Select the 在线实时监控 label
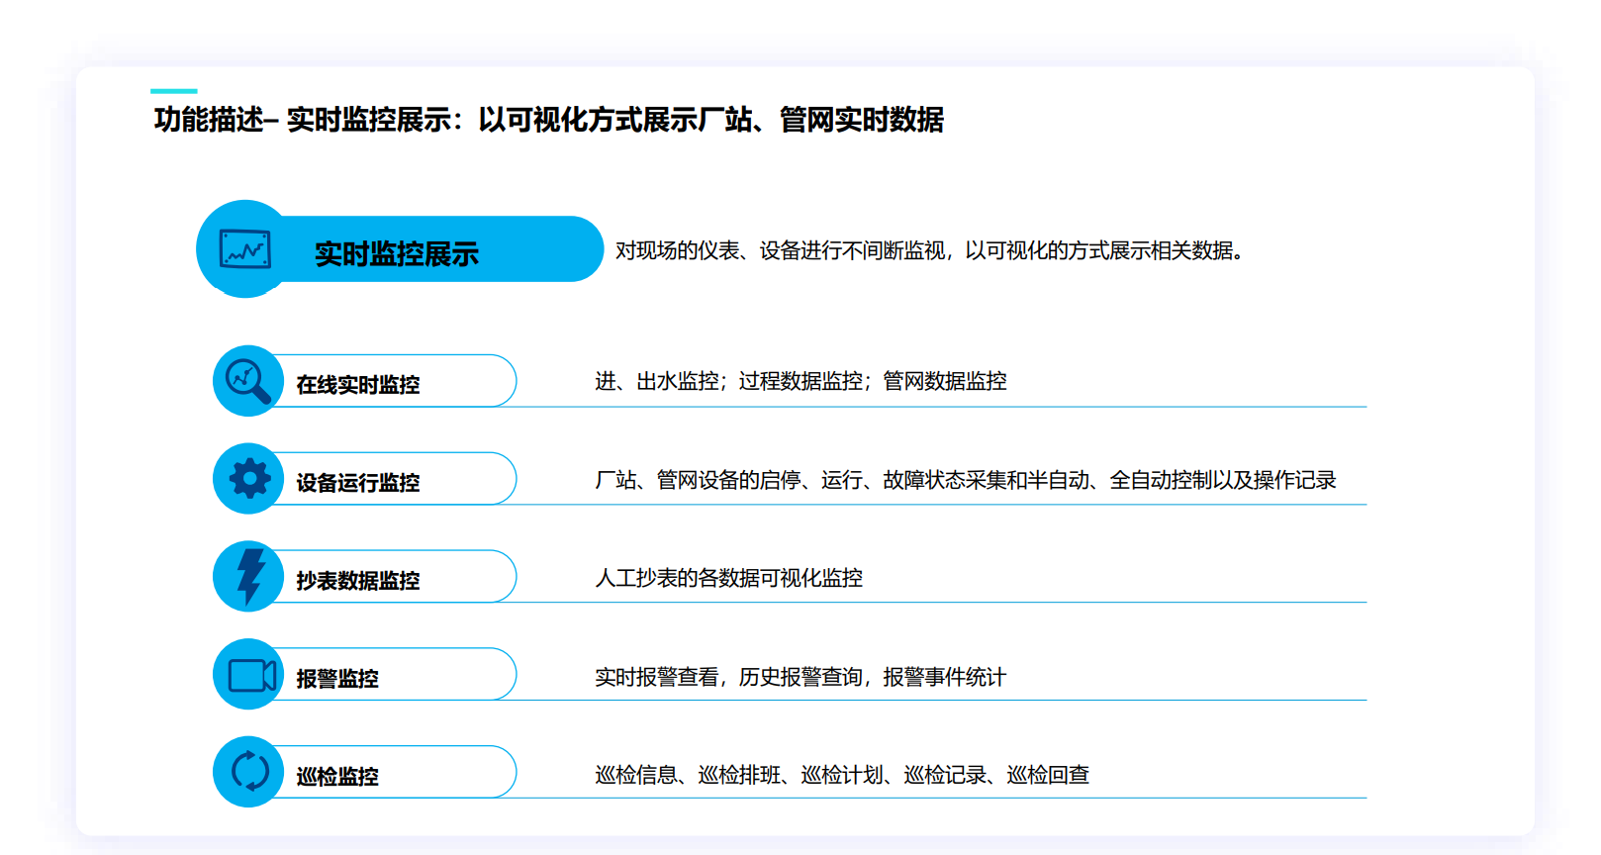Viewport: 1601px width, 855px height. [358, 385]
